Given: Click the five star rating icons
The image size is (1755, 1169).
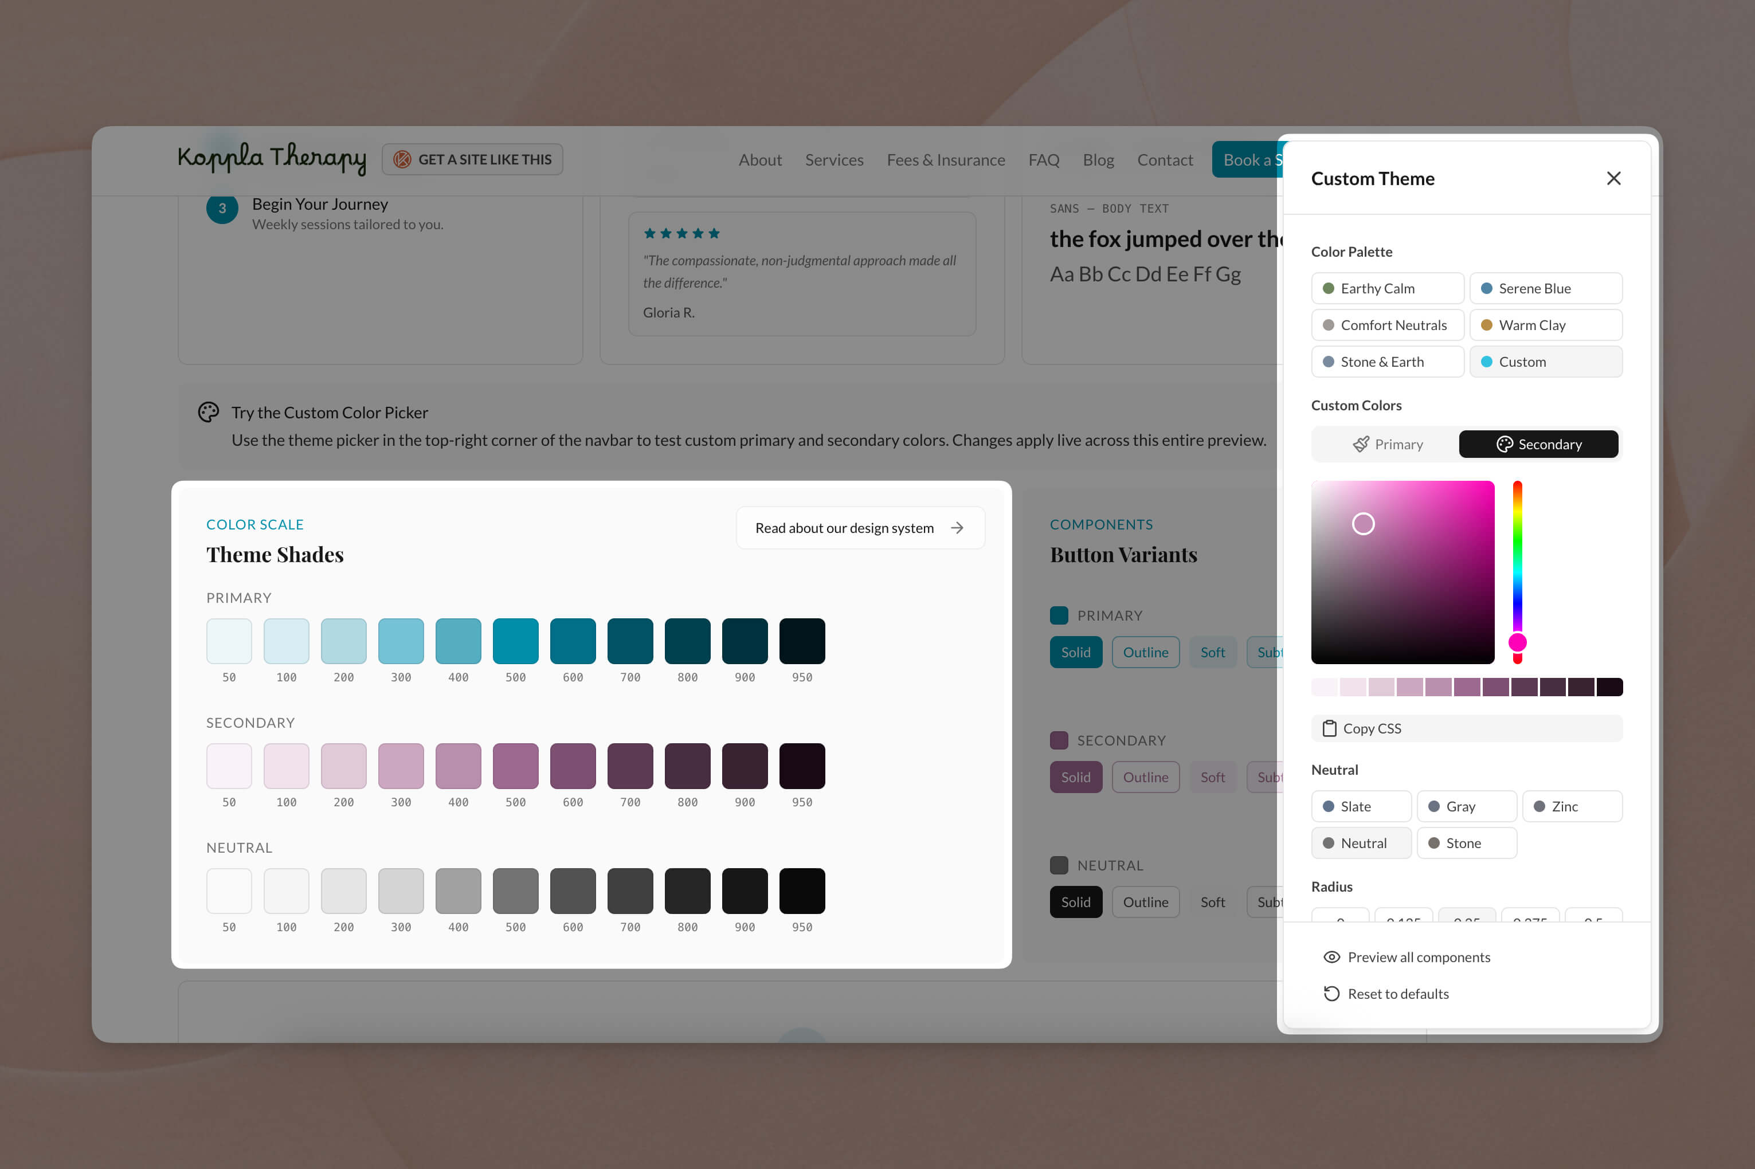Looking at the screenshot, I should coord(681,233).
